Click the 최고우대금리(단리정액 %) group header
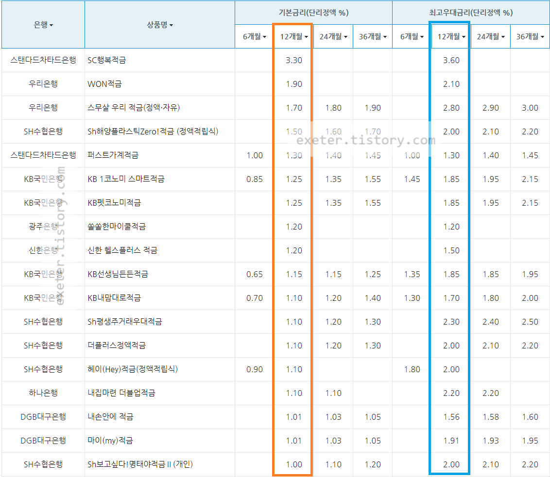Screen dimensions: 550x477 [471, 13]
